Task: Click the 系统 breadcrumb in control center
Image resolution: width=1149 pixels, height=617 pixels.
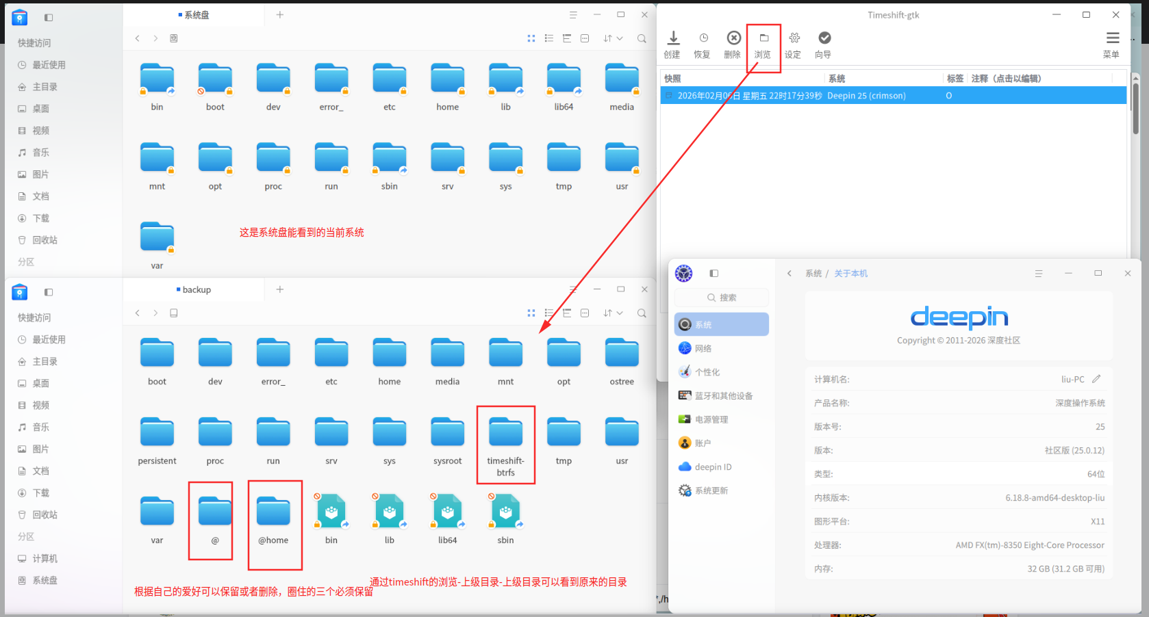Action: click(813, 274)
